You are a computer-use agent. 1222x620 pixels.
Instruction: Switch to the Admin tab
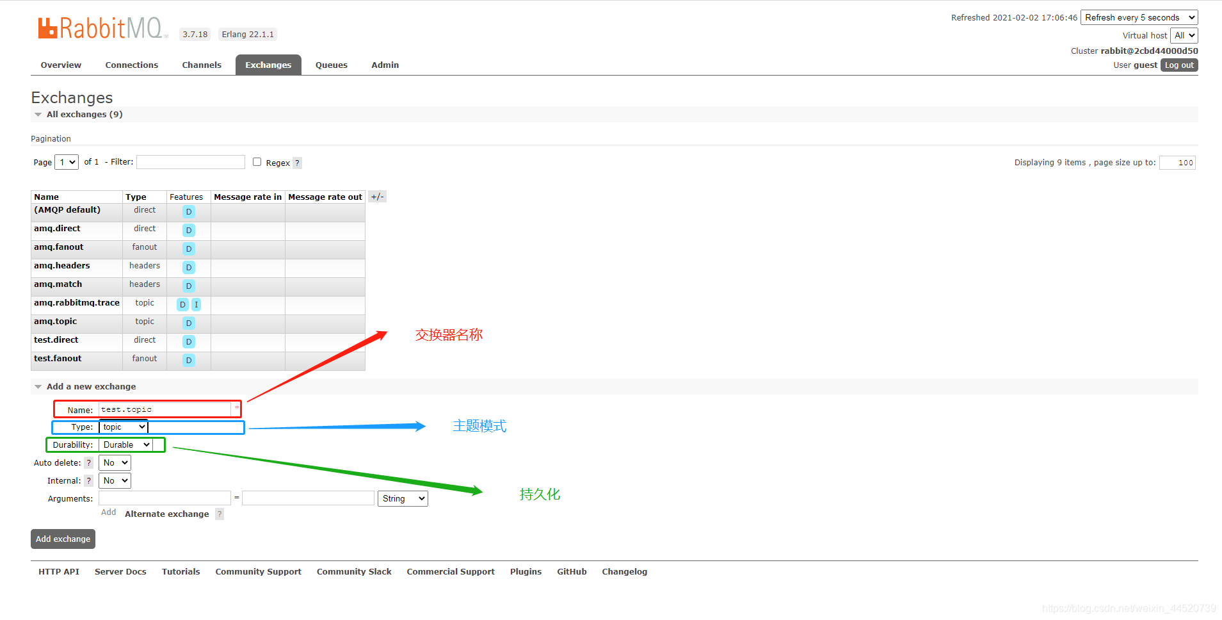(385, 65)
